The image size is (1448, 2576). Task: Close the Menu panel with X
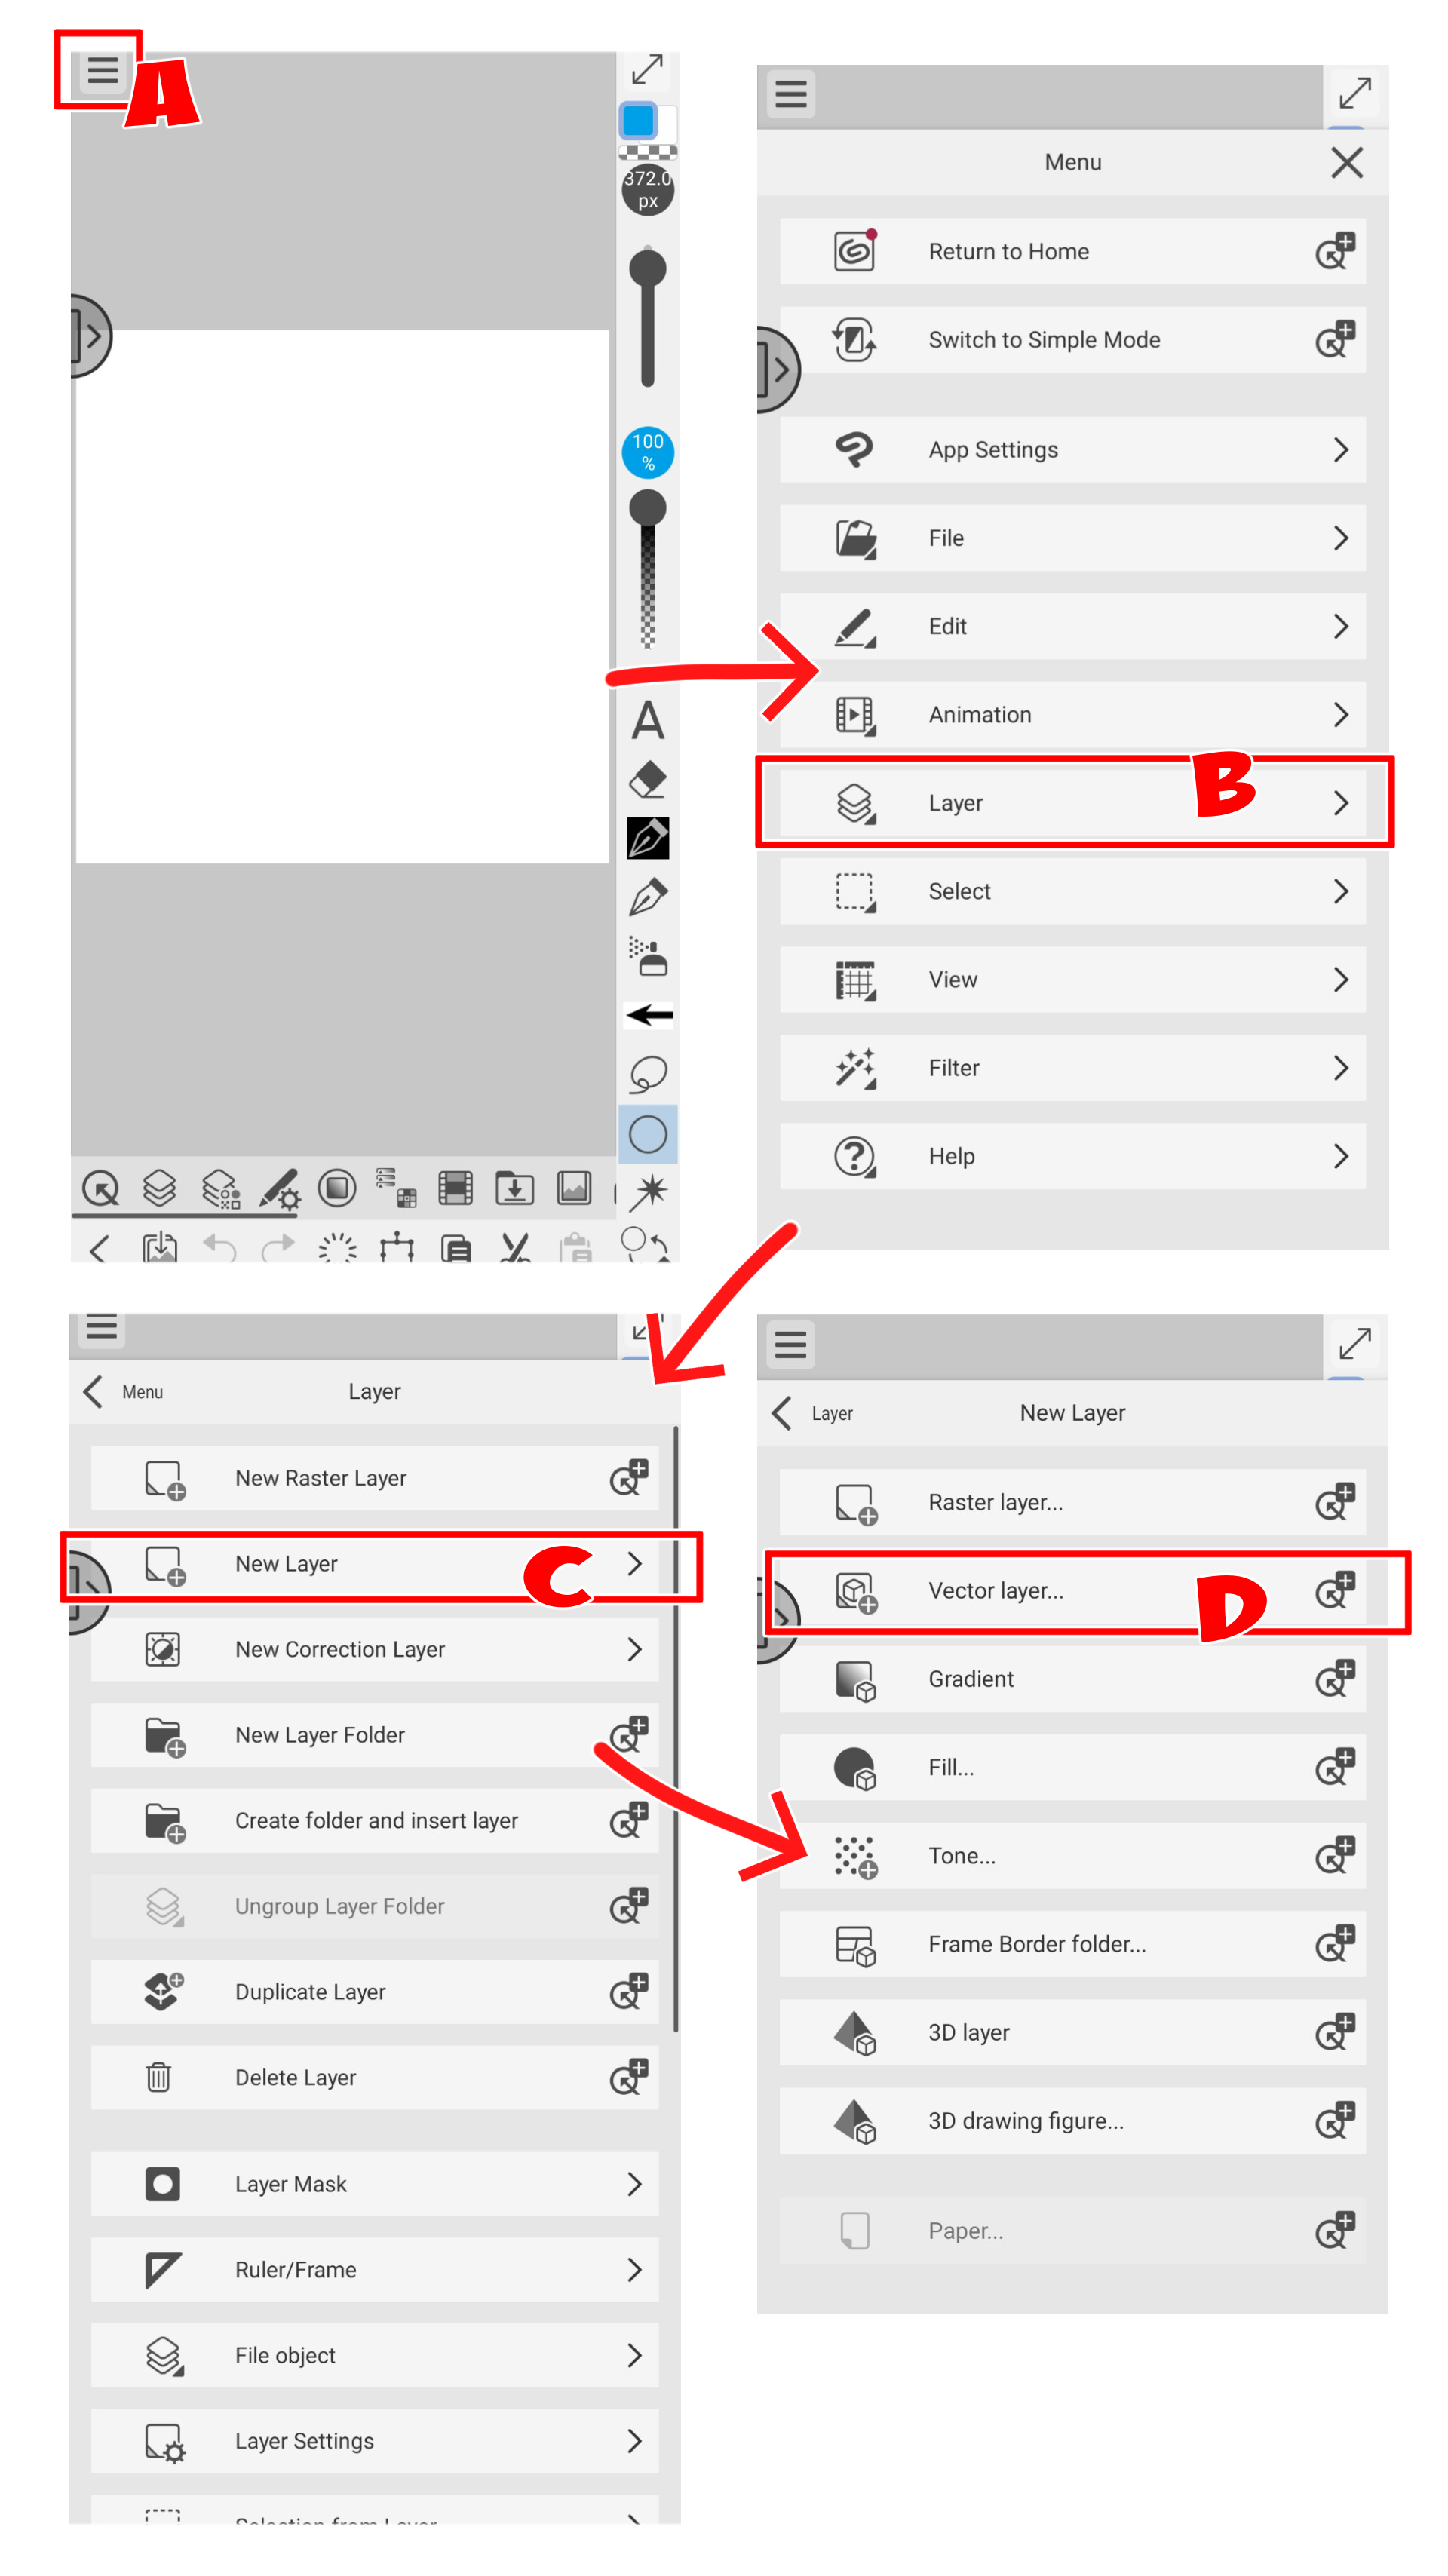pos(1346,162)
